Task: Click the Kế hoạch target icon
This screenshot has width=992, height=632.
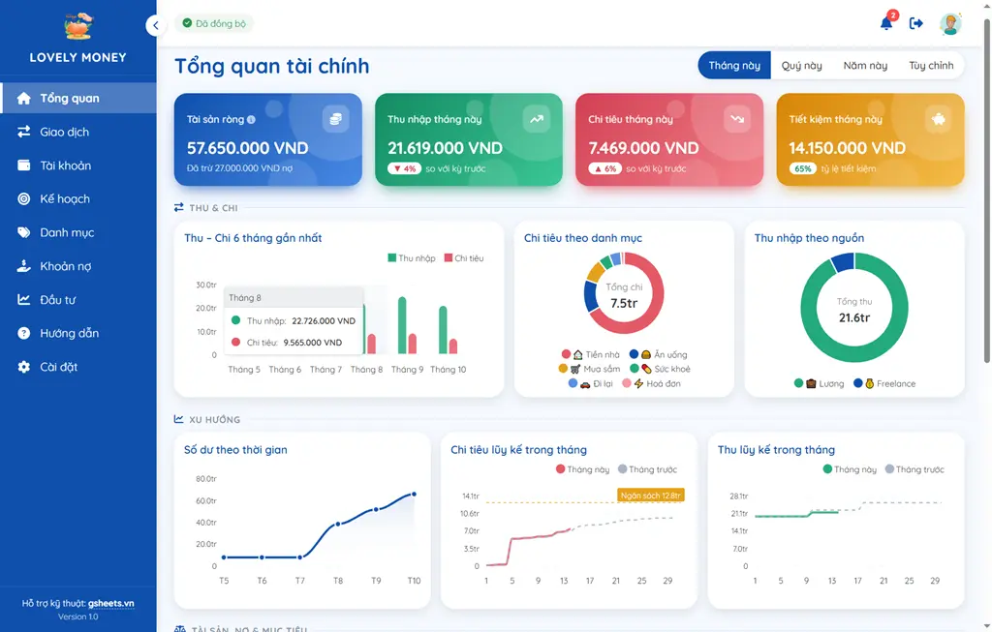Action: click(23, 198)
